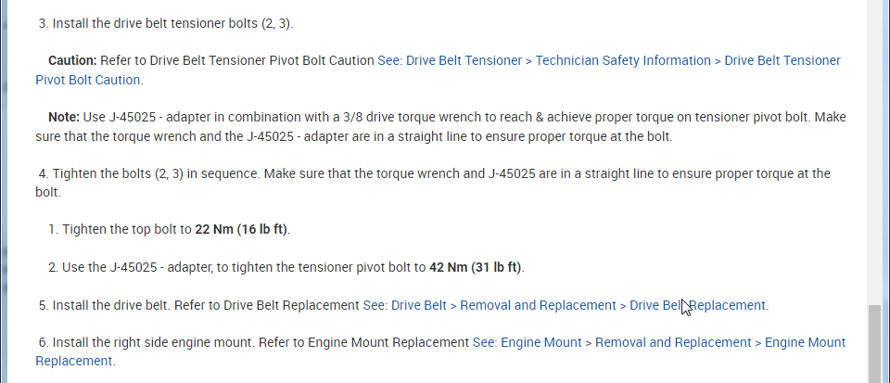The width and height of the screenshot is (890, 383).
Task: Click the bold '42 Nm (31 lb ft)' torque value
Action: [476, 268]
